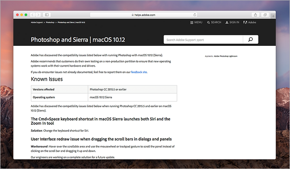Open Adobe Support breadcrumb link

click(x=37, y=22)
